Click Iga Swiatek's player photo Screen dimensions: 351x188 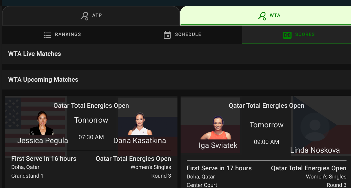click(x=216, y=128)
